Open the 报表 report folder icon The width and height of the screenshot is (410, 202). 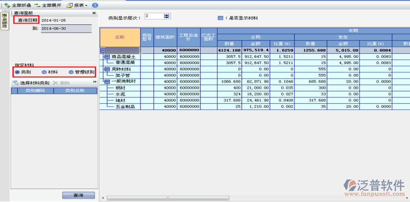pos(69,5)
